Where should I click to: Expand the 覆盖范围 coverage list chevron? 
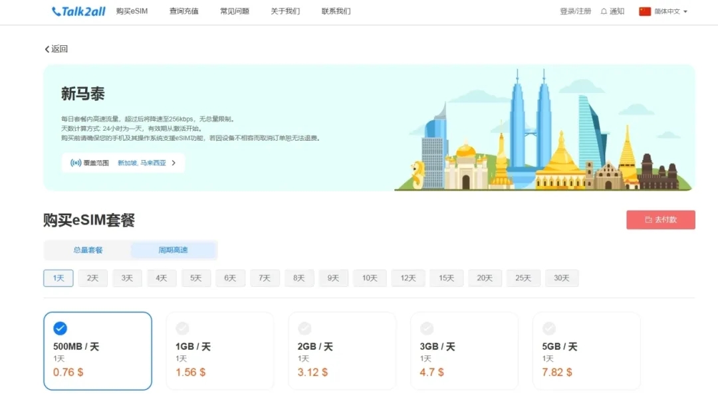coord(174,163)
